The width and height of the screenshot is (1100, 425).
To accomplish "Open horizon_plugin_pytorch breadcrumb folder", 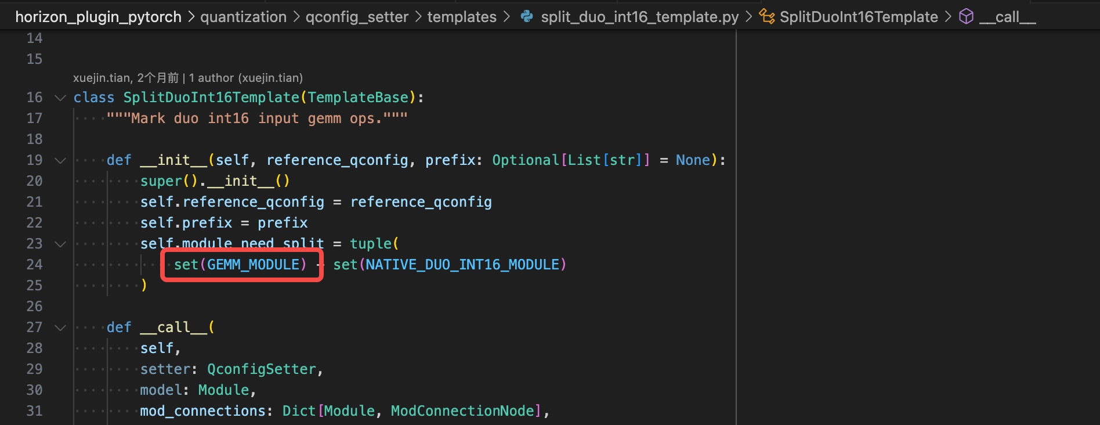I will coord(98,17).
